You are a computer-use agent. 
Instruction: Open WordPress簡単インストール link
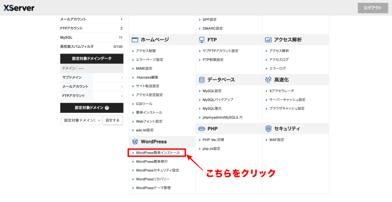[x=158, y=153]
